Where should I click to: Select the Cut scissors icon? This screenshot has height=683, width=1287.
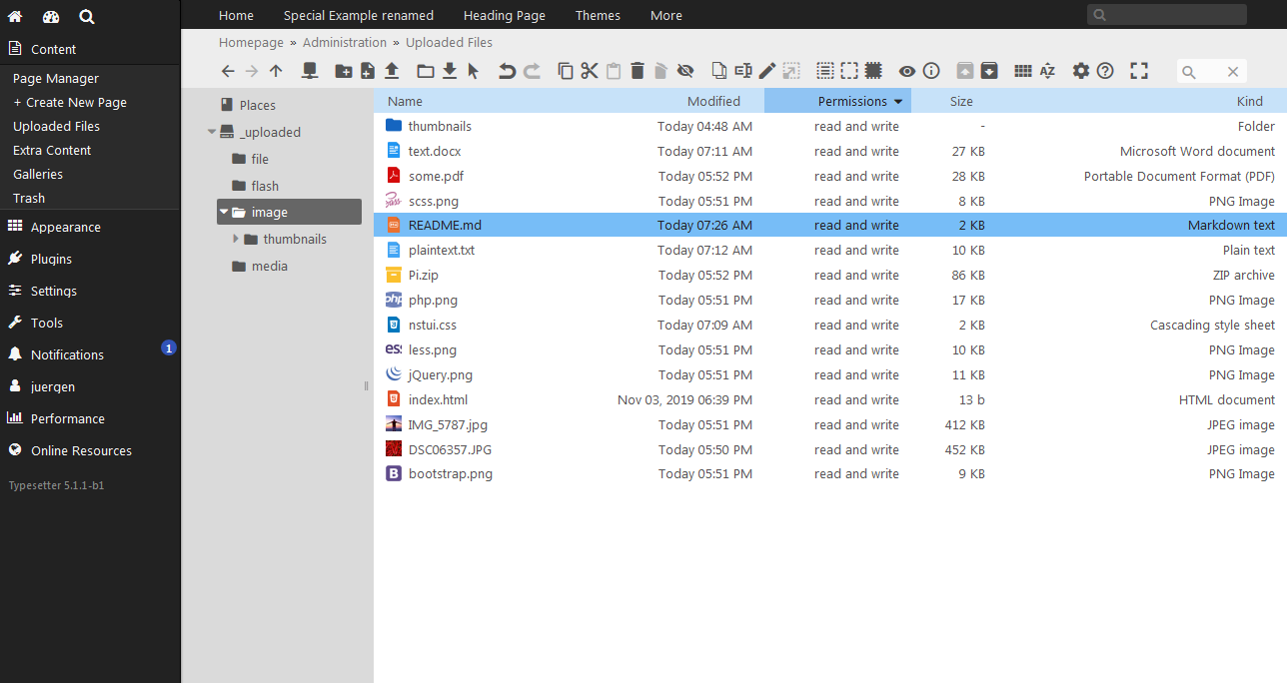589,71
